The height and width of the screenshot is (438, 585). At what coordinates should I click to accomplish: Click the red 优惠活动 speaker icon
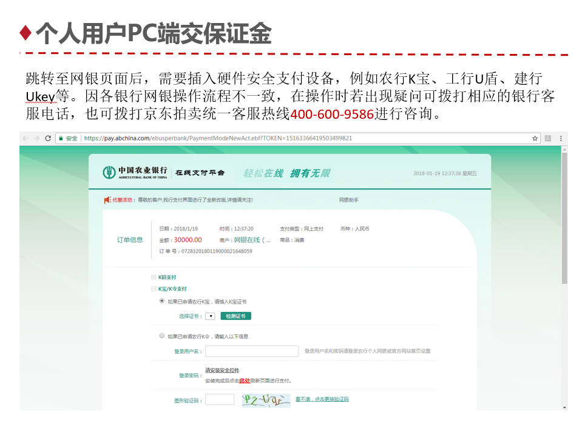[x=107, y=200]
